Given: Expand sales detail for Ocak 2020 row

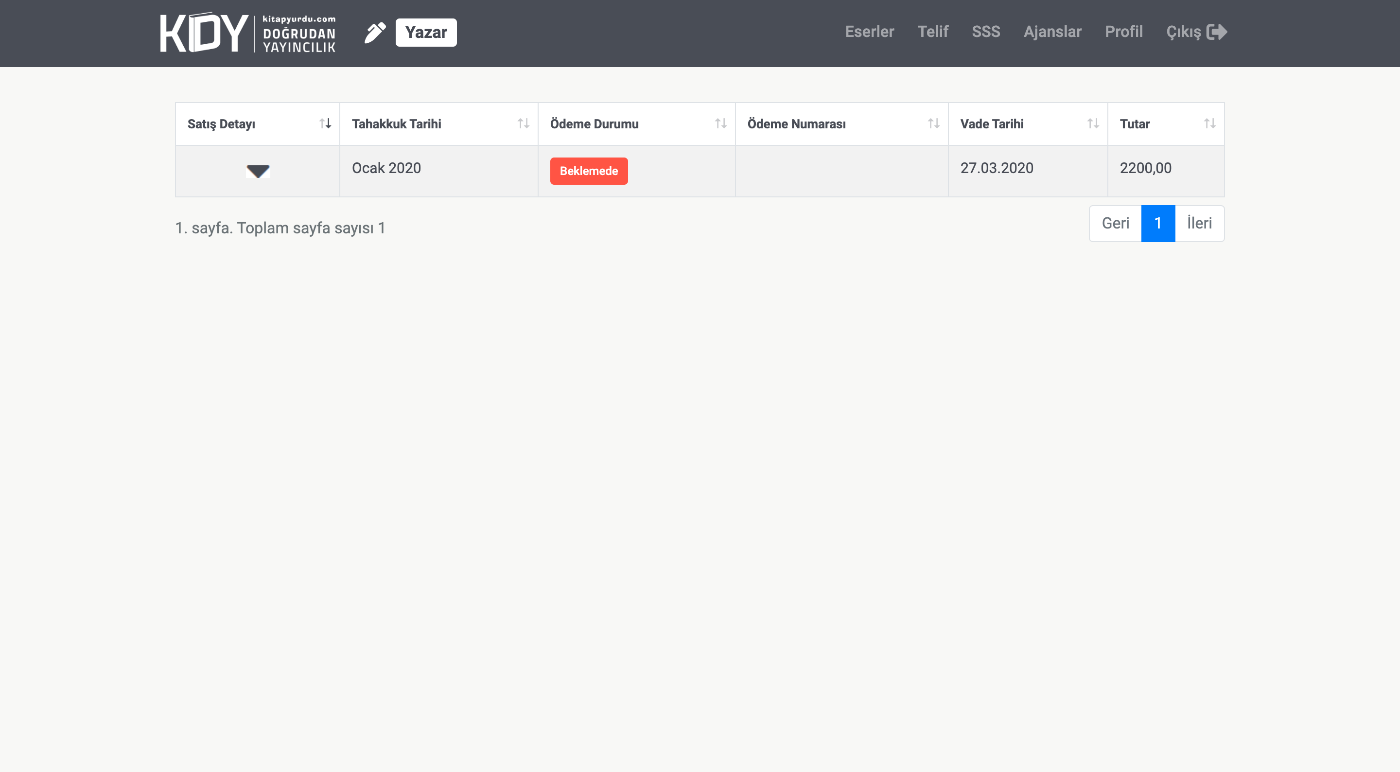Looking at the screenshot, I should click(x=258, y=171).
